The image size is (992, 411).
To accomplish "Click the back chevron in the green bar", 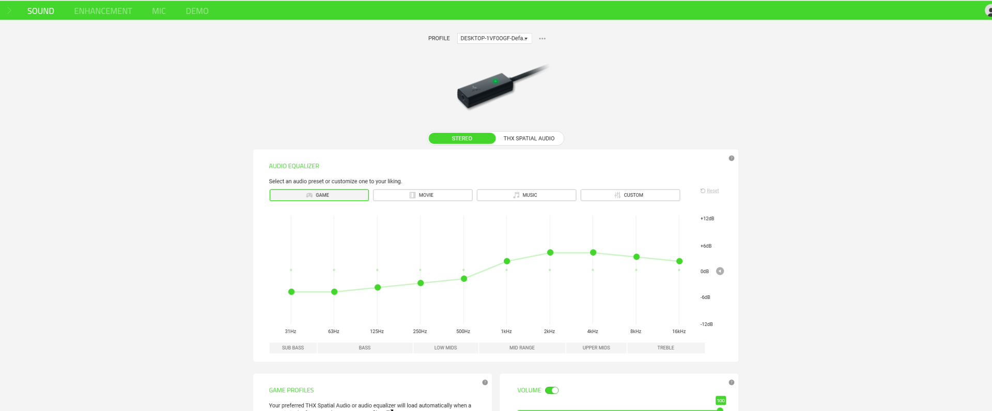I will coord(9,10).
